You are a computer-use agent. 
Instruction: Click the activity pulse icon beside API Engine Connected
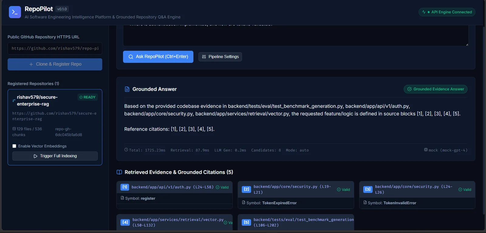click(424, 12)
